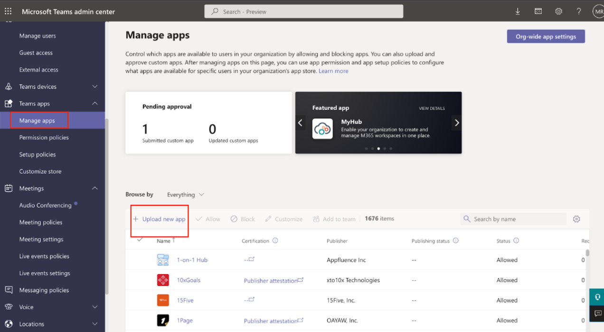Open the feedback chat floating button
This screenshot has height=332, width=604.
(x=597, y=314)
